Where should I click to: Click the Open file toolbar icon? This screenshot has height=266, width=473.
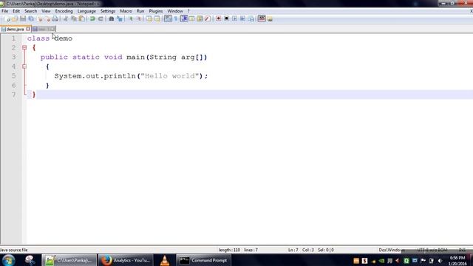pos(15,18)
